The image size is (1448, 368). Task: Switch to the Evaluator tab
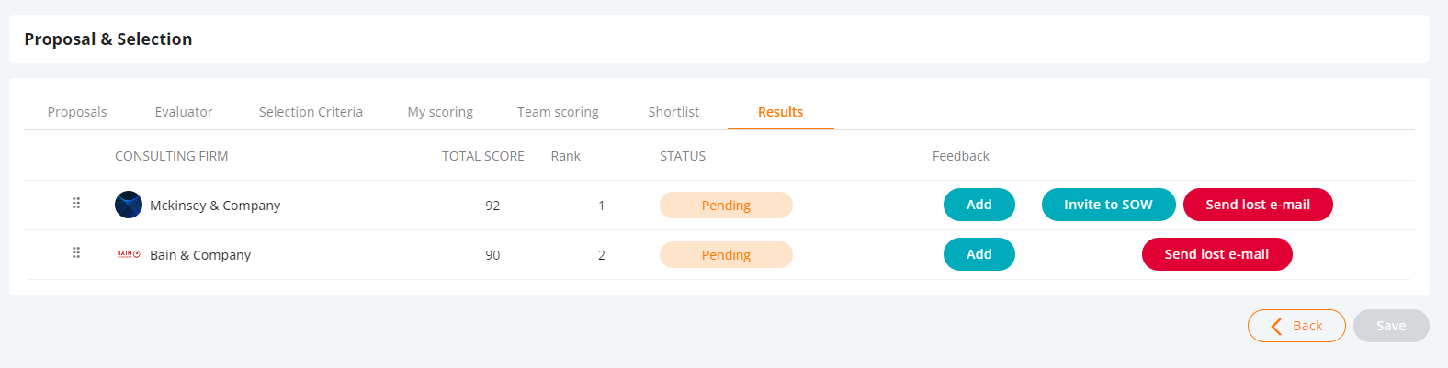[x=184, y=112]
